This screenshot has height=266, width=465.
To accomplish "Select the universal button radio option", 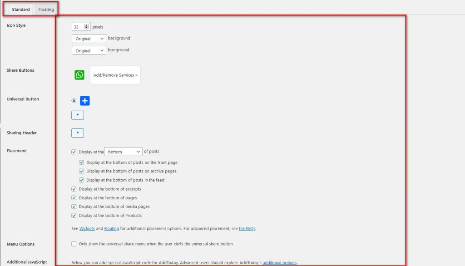I will 74,101.
